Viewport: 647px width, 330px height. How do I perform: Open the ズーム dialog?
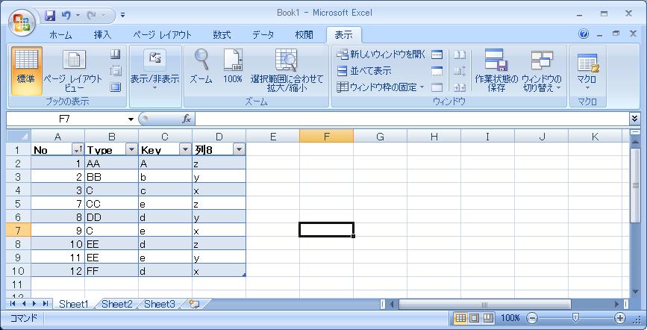click(201, 66)
